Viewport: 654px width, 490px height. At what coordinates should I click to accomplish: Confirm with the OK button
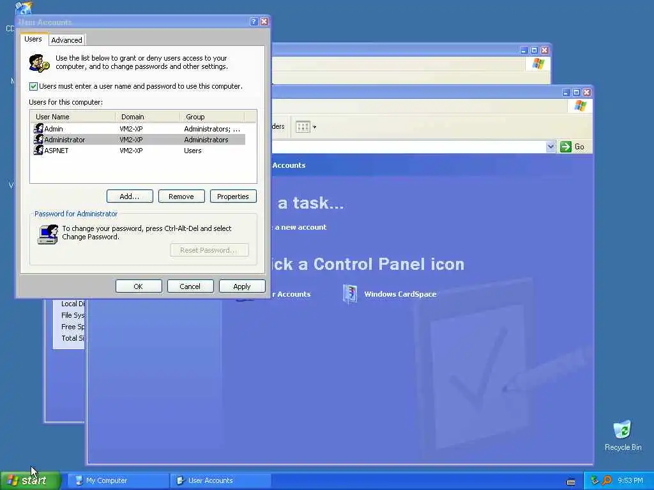click(x=139, y=286)
